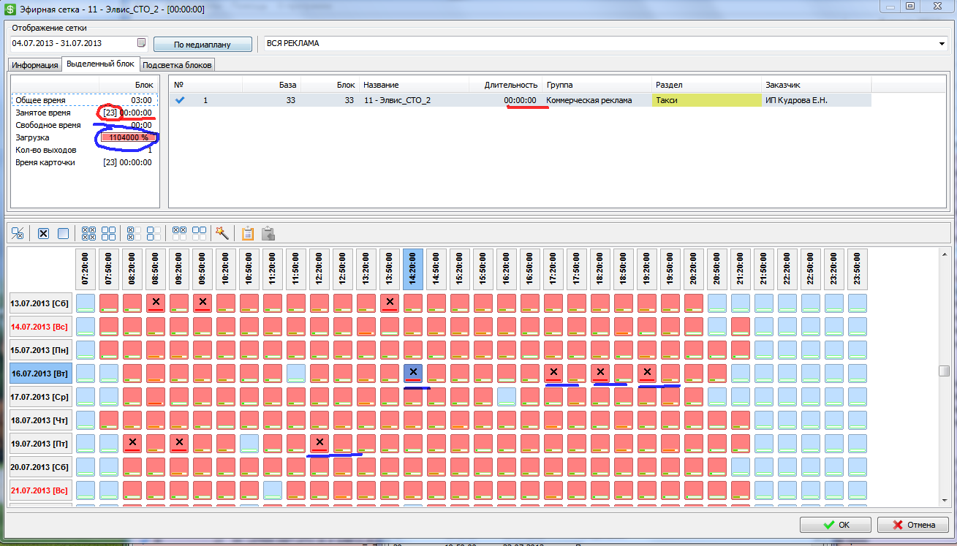Select the 14:20:00 time column header
The height and width of the screenshot is (546, 957).
click(413, 268)
